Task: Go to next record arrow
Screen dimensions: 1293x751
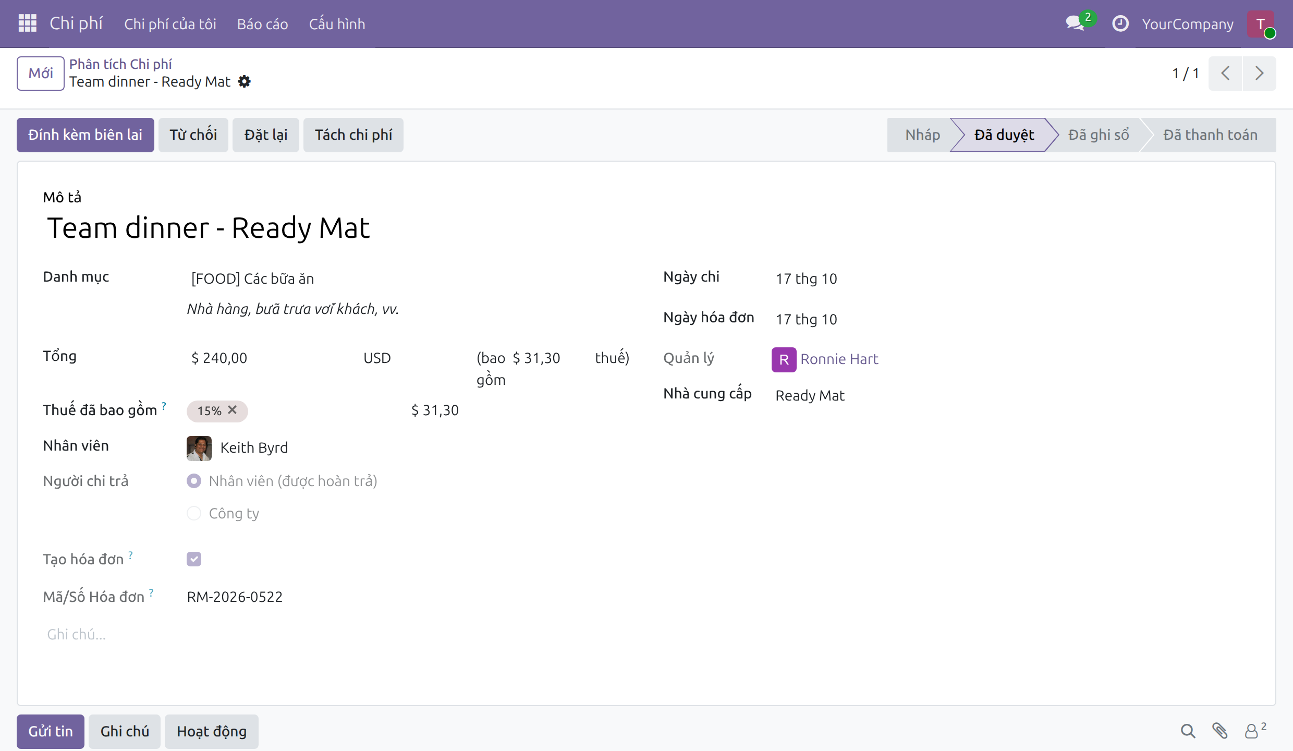Action: click(1260, 73)
